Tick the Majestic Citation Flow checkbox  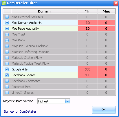point(7,58)
